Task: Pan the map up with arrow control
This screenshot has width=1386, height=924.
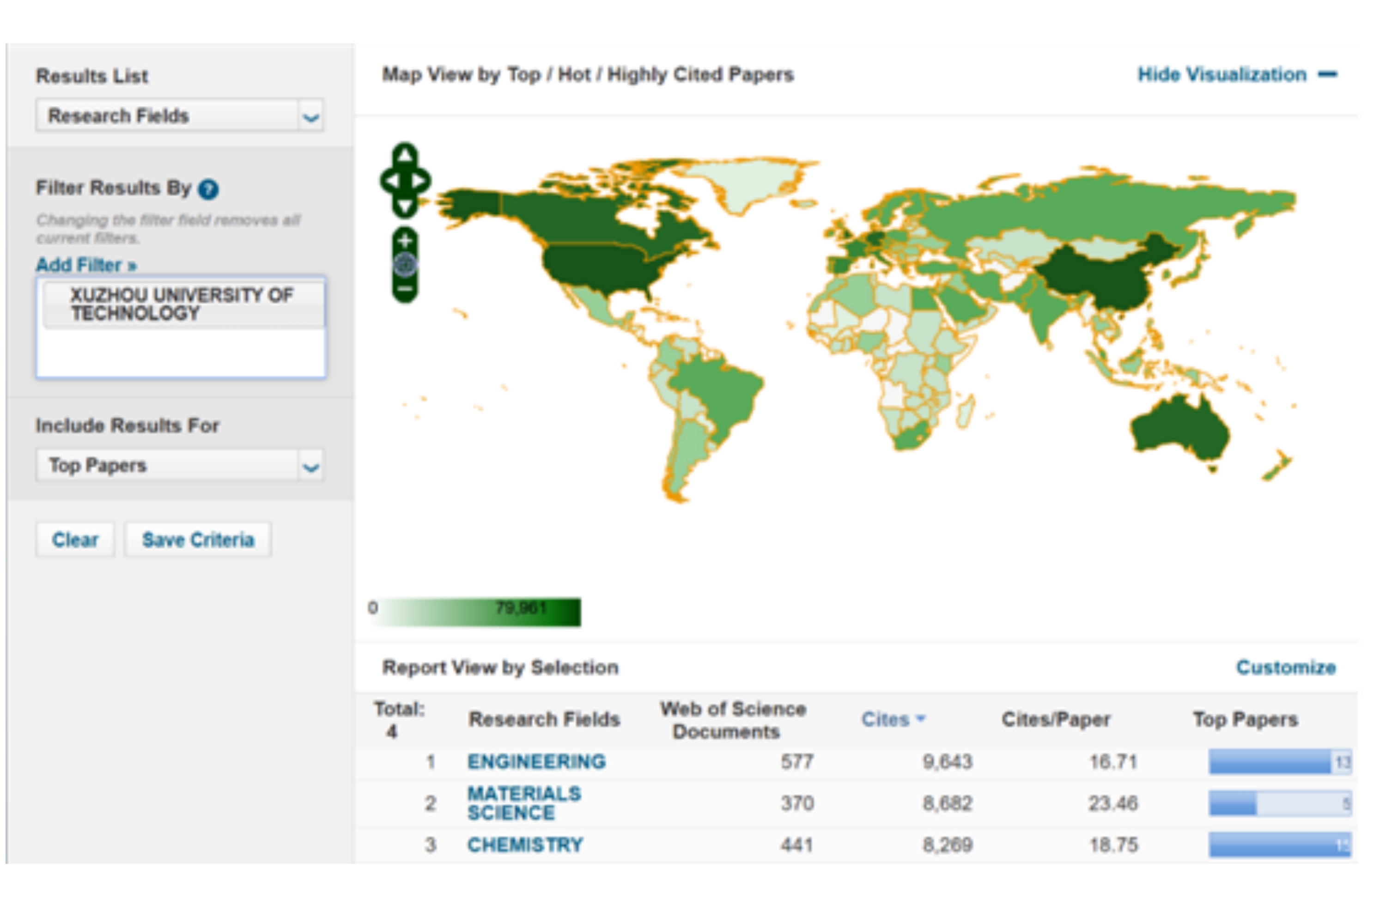Action: pyautogui.click(x=405, y=156)
